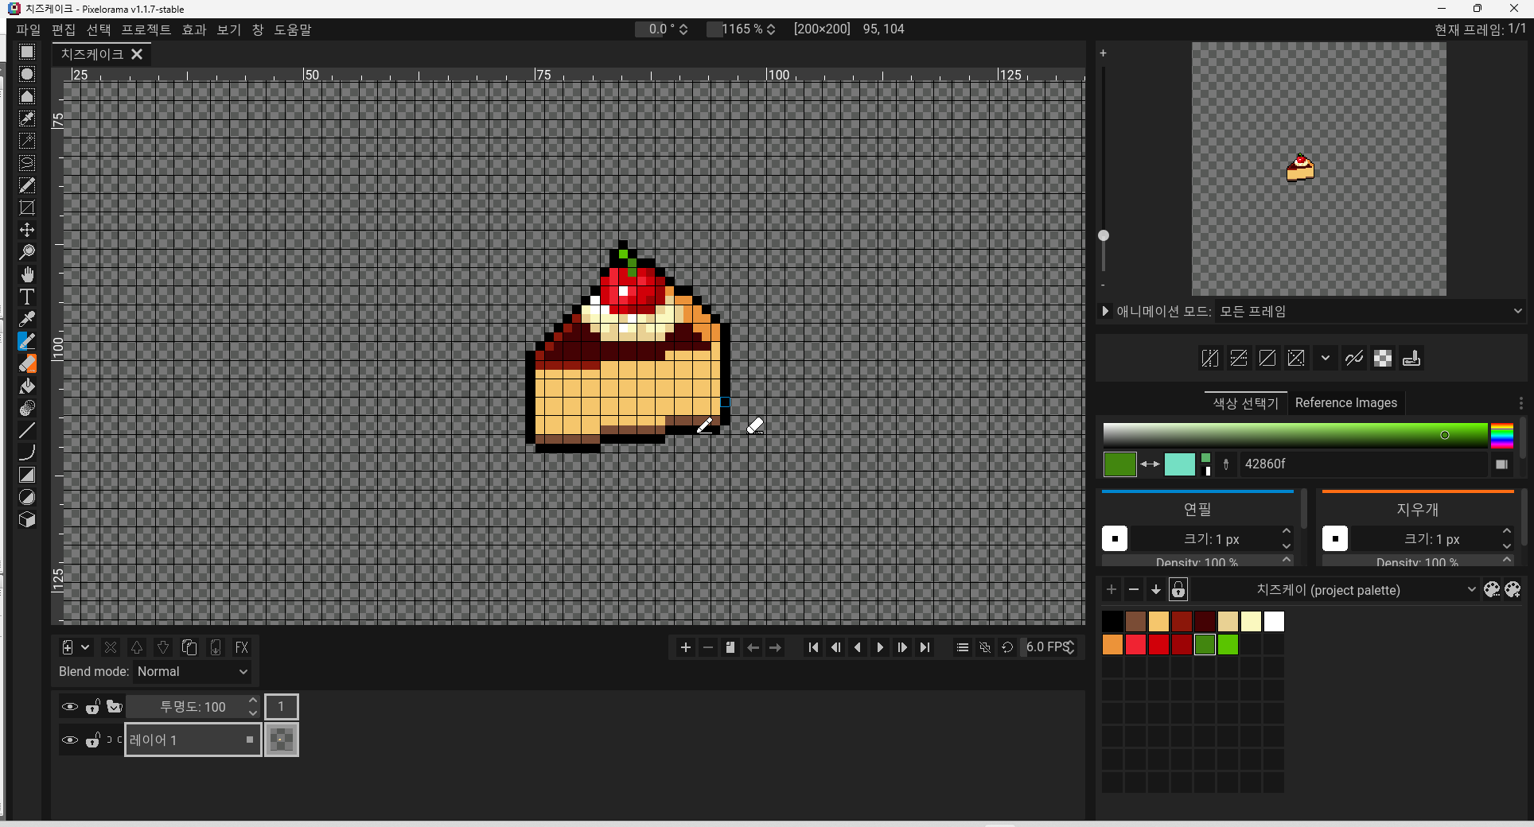Screen dimensions: 1534x827
Task: Toggle visibility of 레이어 1
Action: 70,740
